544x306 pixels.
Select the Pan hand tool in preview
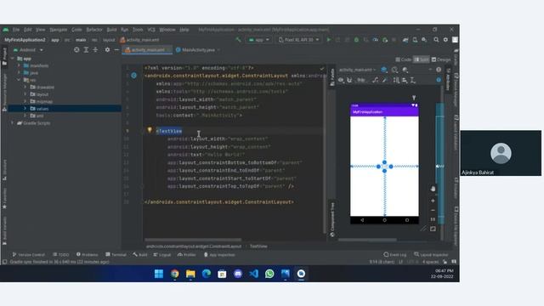tap(433, 189)
